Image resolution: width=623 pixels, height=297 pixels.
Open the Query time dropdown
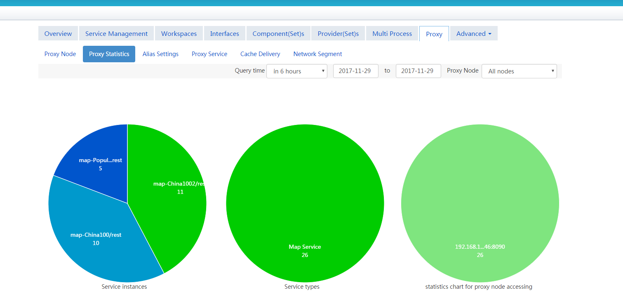297,71
